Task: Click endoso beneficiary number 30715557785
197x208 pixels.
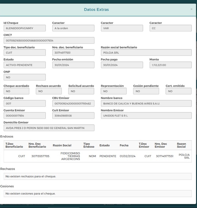Action: coord(40,156)
